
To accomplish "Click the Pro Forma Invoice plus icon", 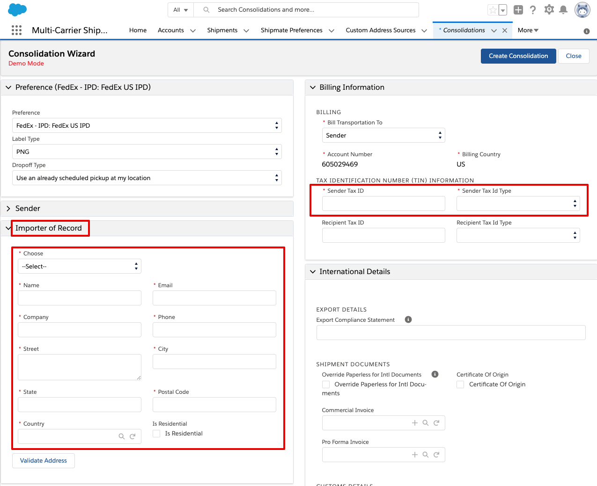I will [x=415, y=455].
